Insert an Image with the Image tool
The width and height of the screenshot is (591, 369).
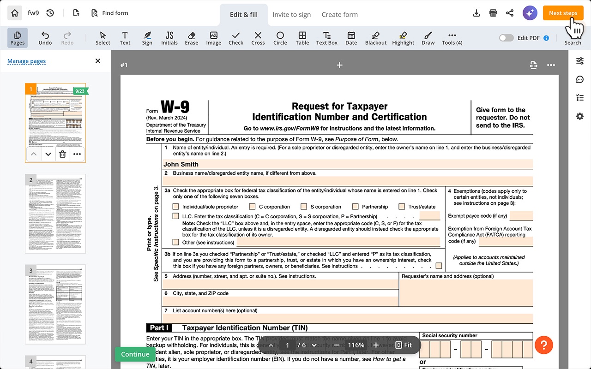click(x=214, y=38)
